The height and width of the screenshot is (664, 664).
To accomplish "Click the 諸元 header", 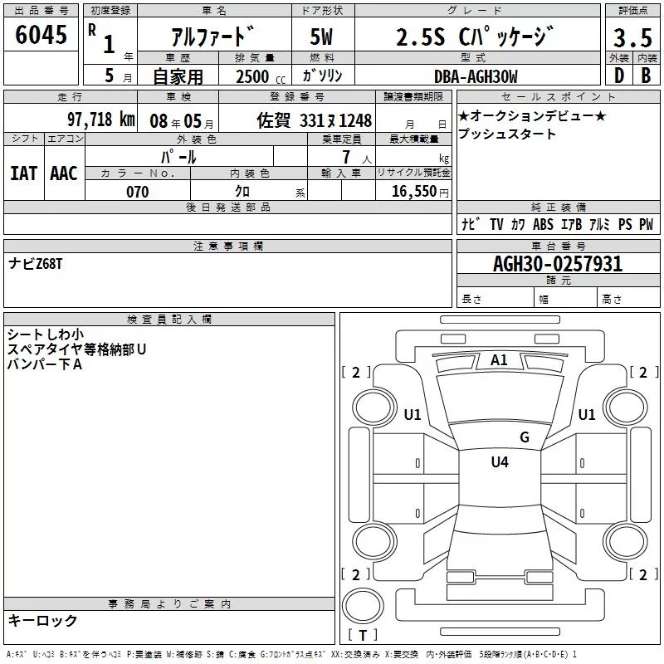I will [558, 281].
